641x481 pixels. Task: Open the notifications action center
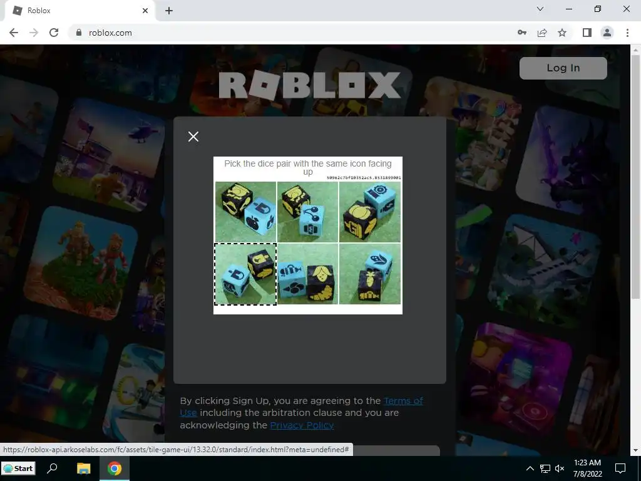click(620, 468)
